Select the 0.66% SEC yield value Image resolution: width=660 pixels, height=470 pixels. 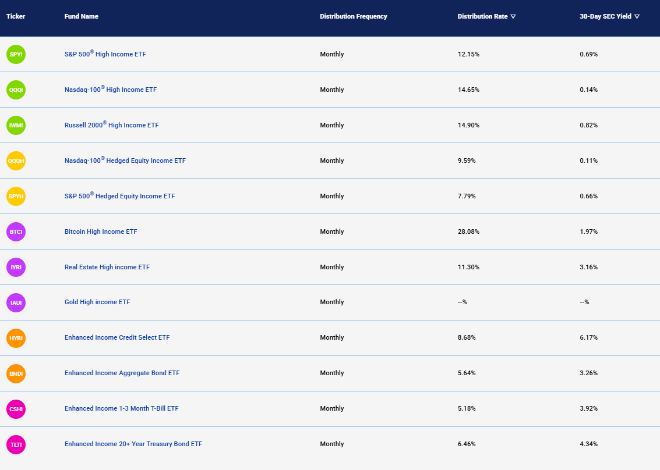(588, 197)
